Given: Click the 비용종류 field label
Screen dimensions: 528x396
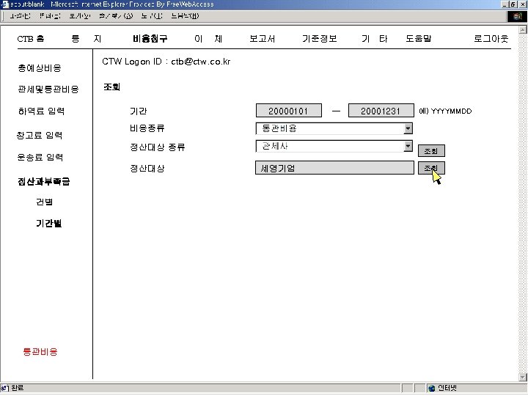Looking at the screenshot, I should (147, 128).
